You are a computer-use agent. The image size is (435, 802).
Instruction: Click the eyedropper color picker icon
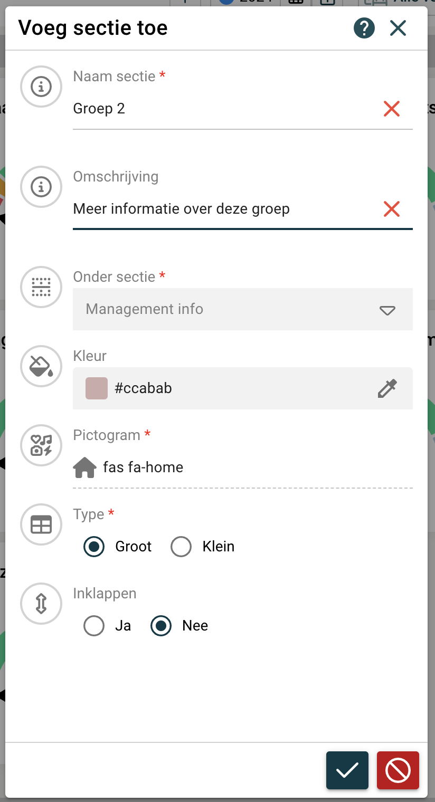click(x=387, y=388)
